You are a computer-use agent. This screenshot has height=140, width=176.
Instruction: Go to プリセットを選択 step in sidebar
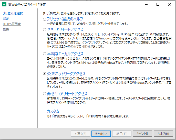[x=13, y=13]
